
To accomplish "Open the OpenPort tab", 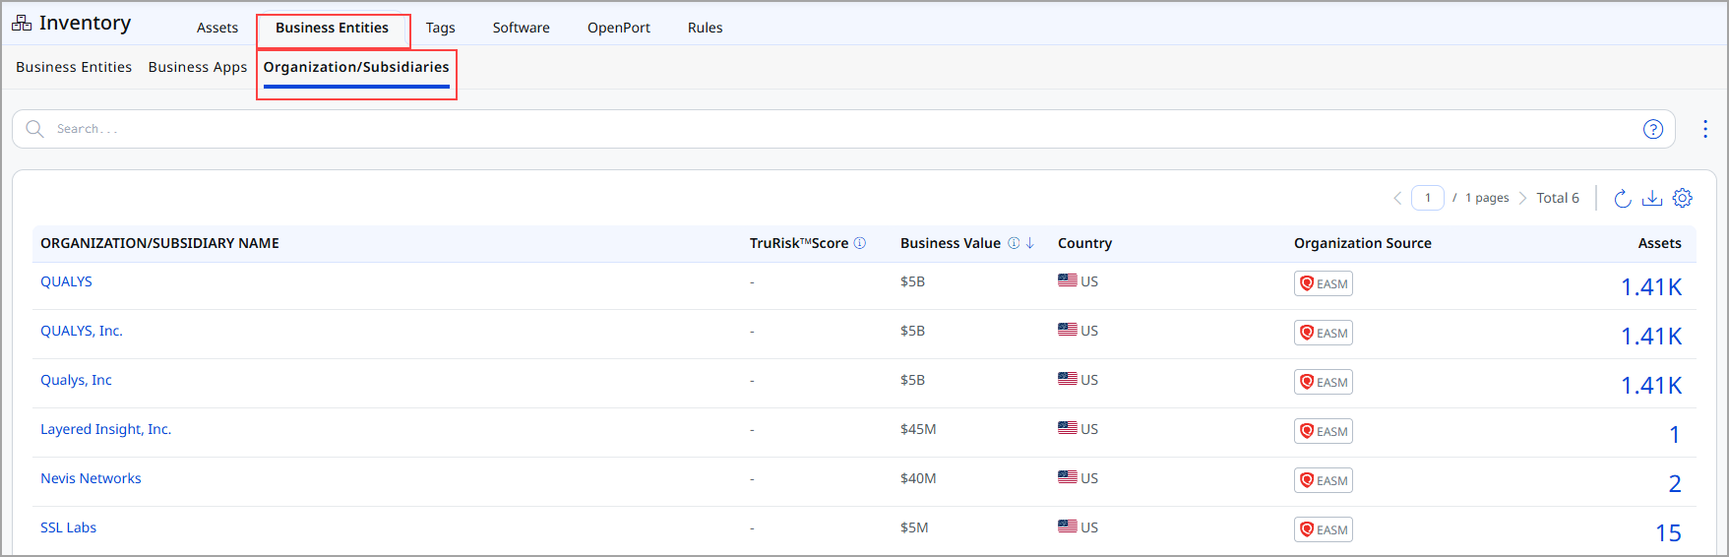I will [x=619, y=28].
